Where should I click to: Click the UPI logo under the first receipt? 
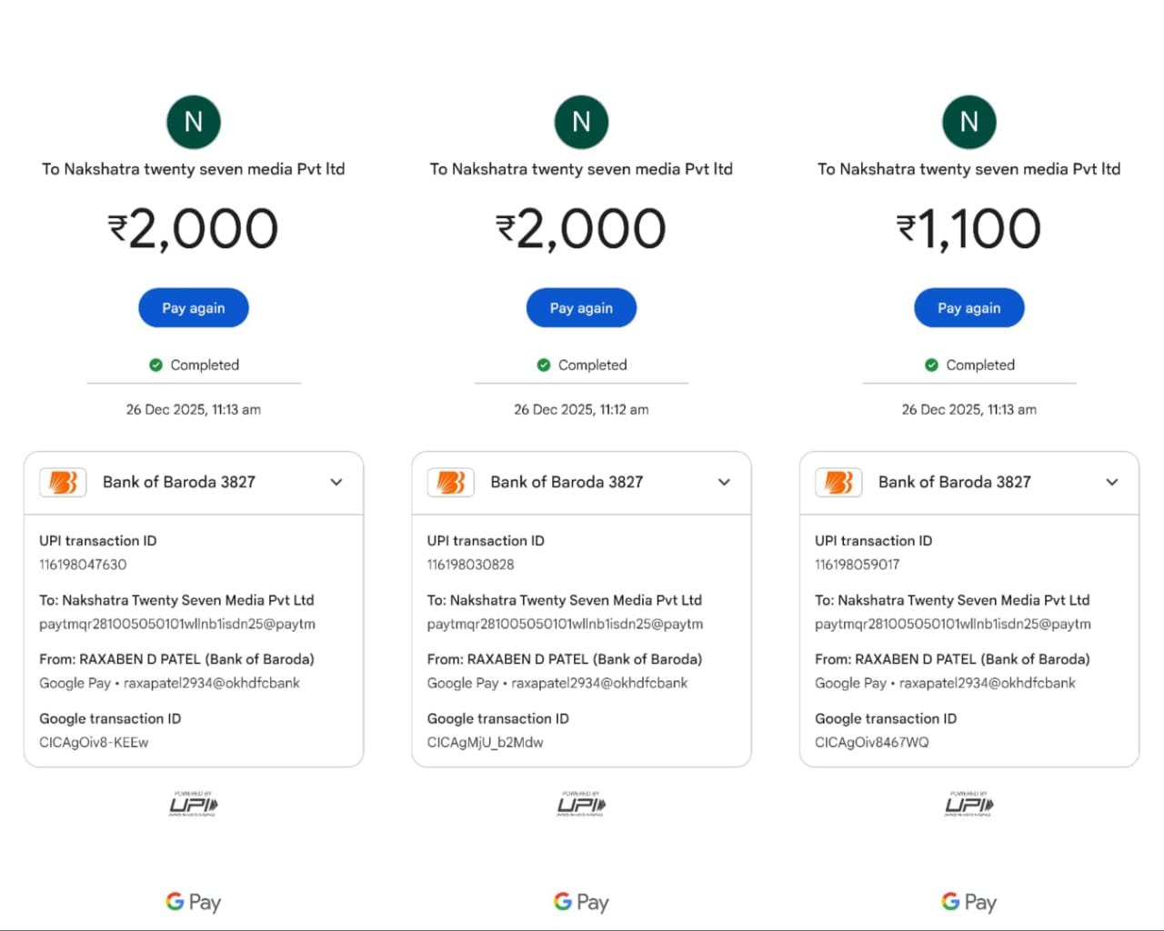194,804
